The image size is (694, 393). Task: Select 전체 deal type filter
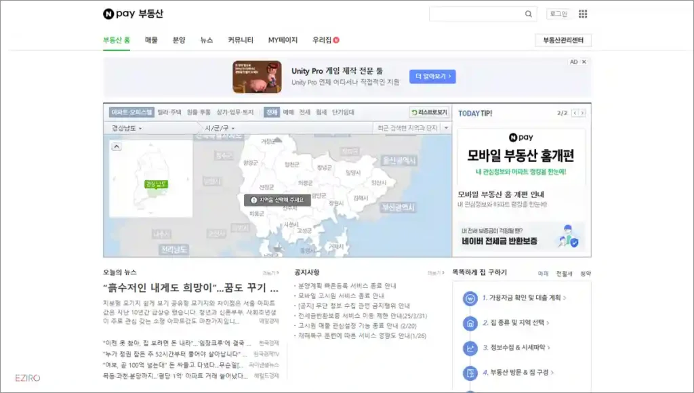pos(271,112)
